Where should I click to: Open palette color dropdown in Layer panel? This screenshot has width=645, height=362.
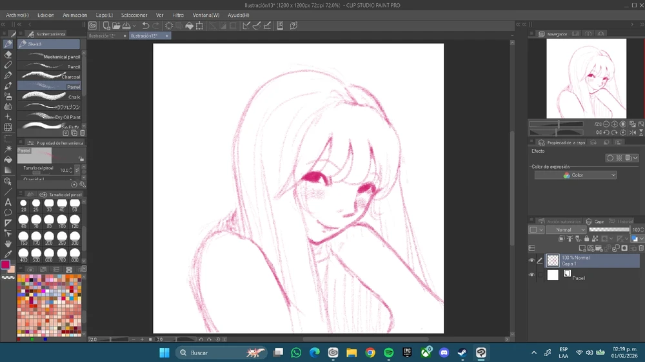click(x=536, y=230)
